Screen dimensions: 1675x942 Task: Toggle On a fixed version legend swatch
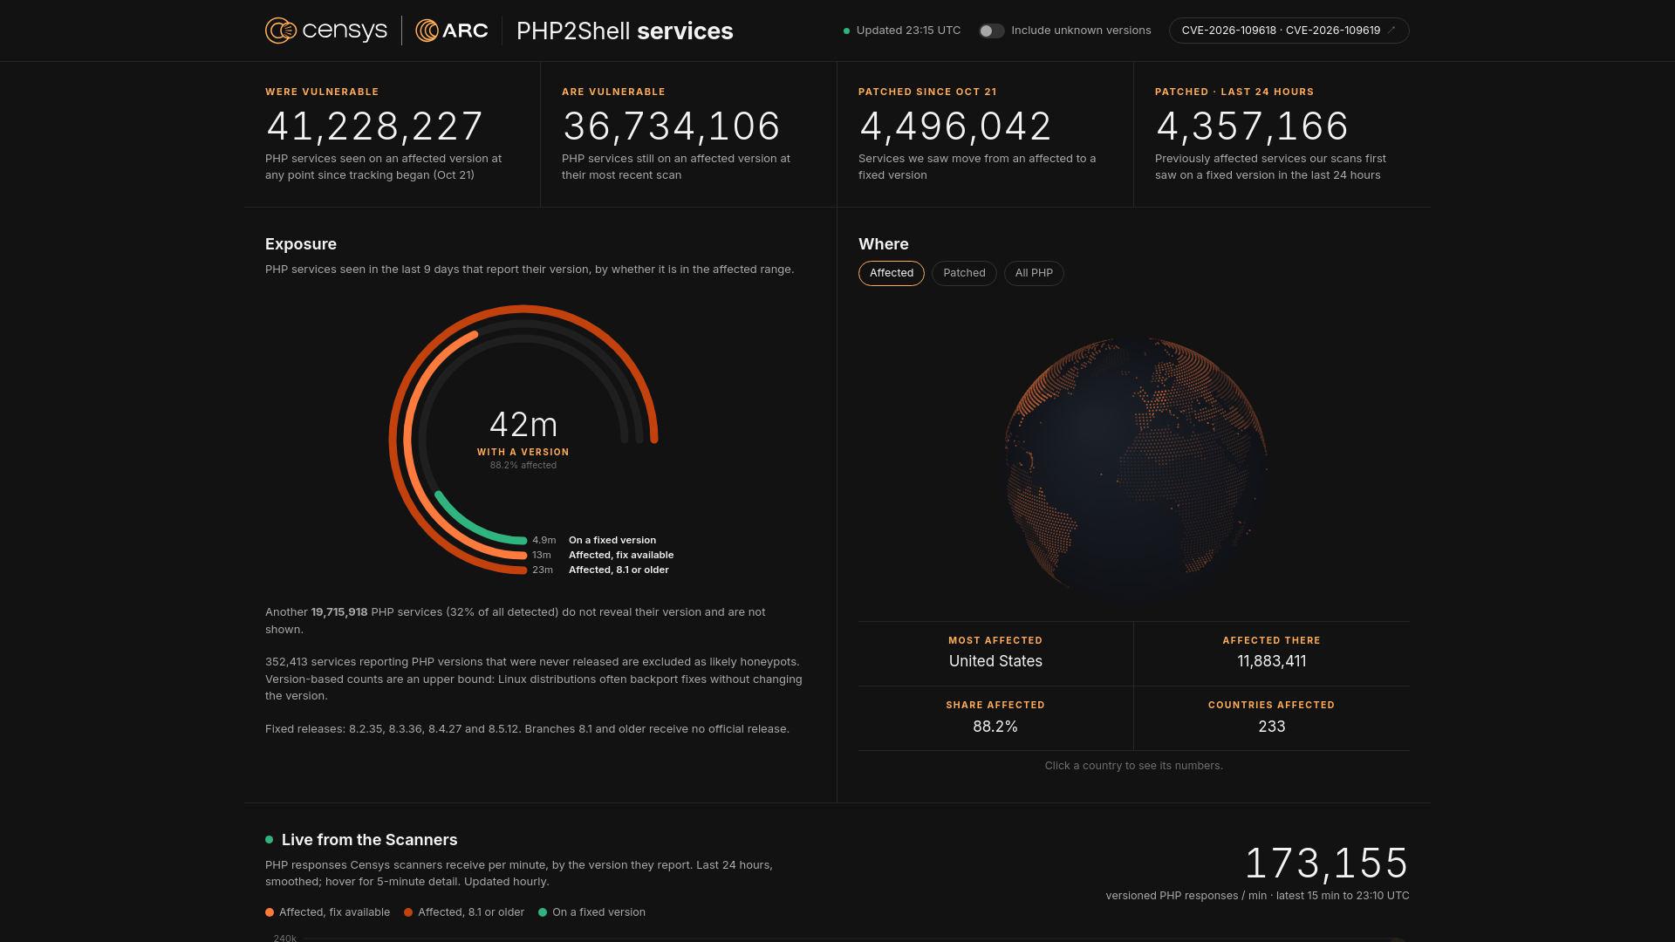click(543, 912)
